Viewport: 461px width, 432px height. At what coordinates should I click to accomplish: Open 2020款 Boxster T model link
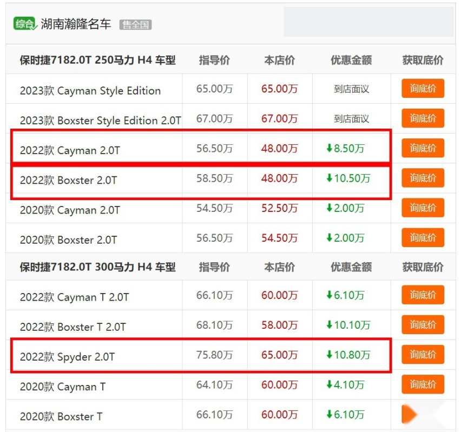(61, 416)
